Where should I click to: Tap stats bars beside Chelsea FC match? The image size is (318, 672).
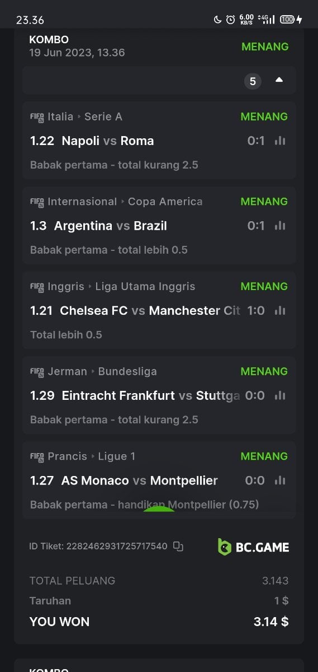point(280,311)
